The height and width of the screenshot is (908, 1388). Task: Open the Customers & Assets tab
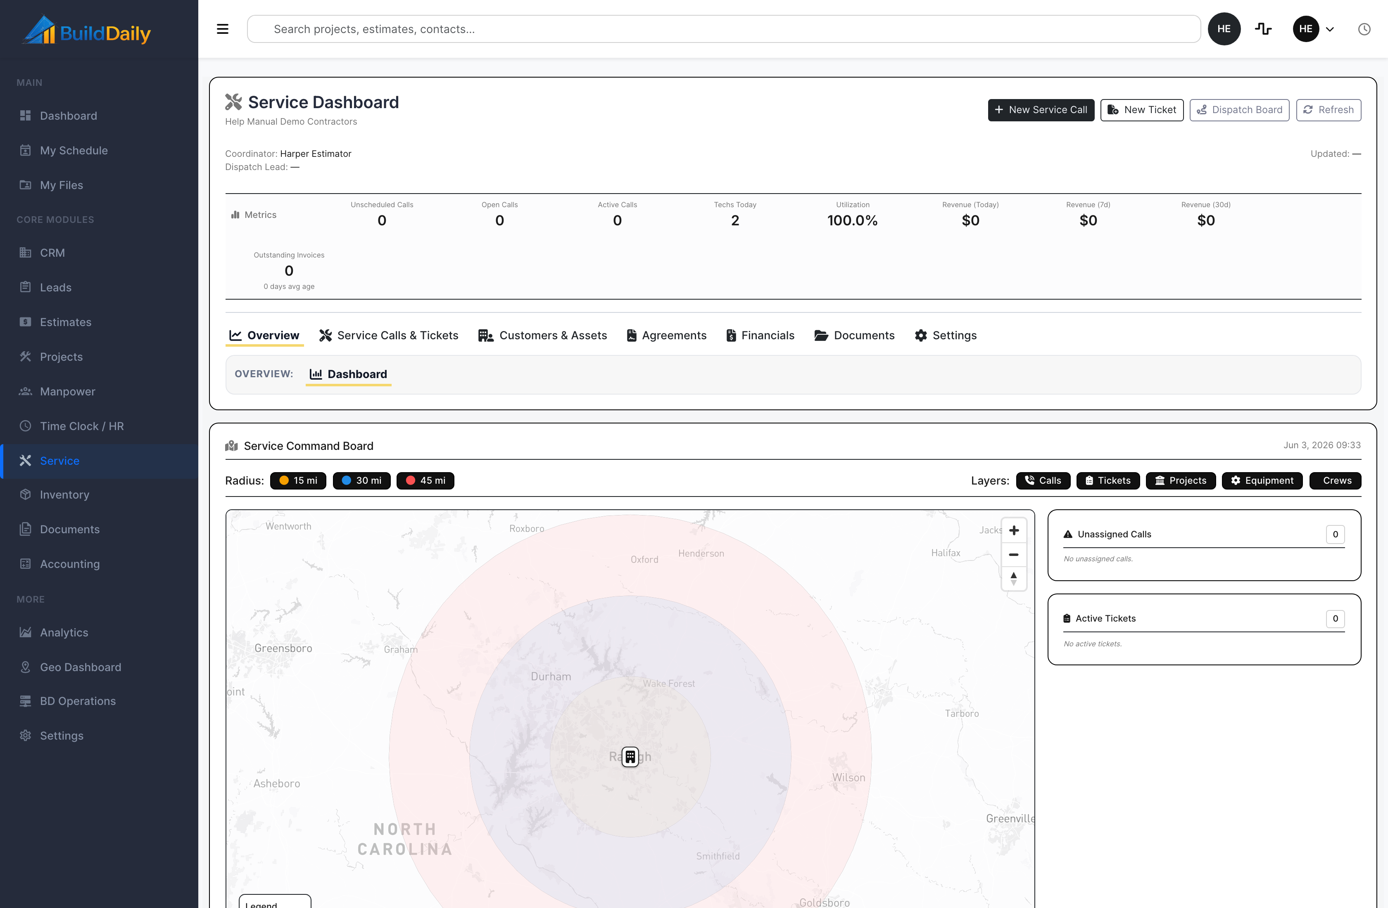(542, 335)
